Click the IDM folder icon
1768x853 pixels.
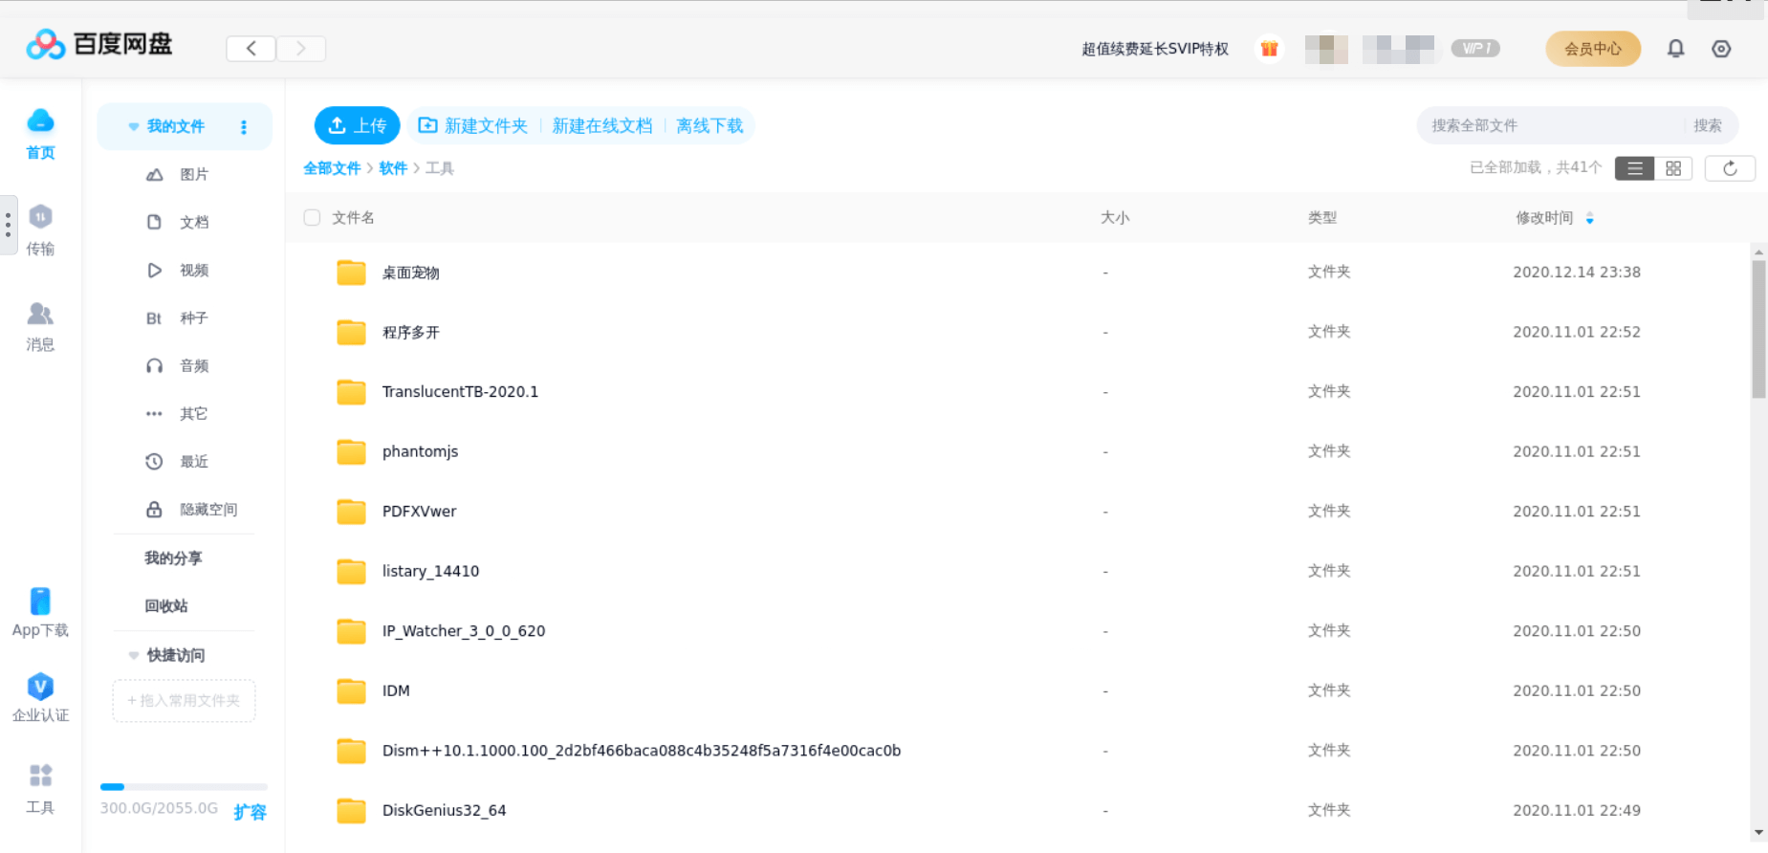click(x=351, y=690)
